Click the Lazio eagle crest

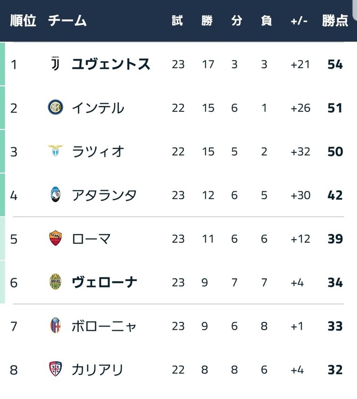point(55,150)
